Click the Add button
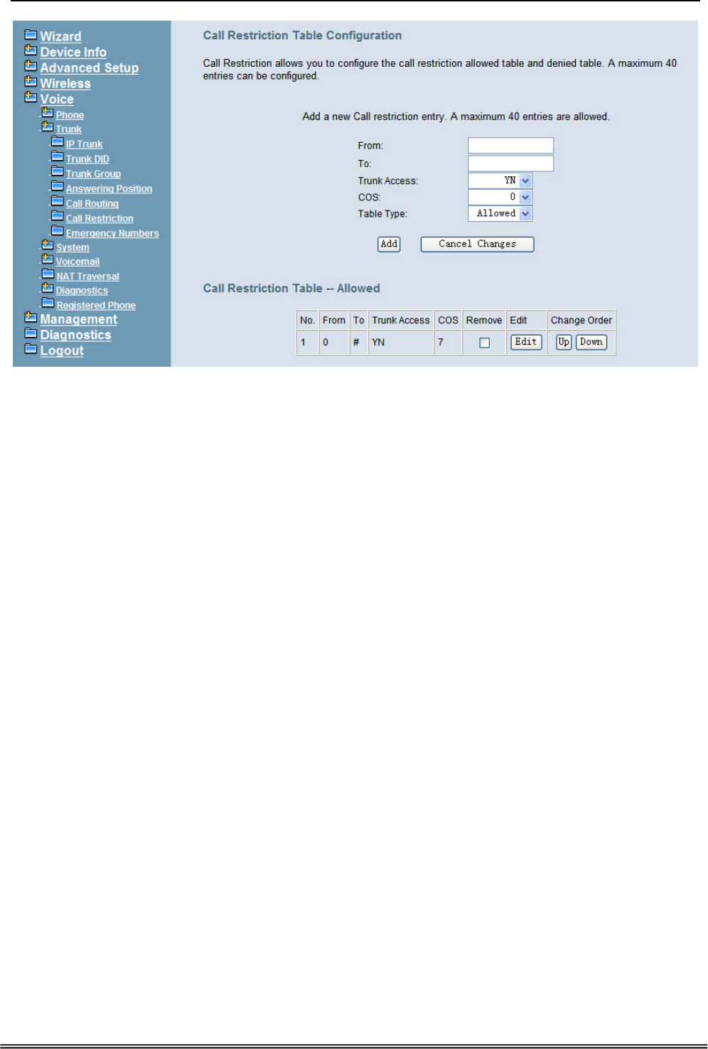Image resolution: width=708 pixels, height=1049 pixels. pyautogui.click(x=389, y=244)
